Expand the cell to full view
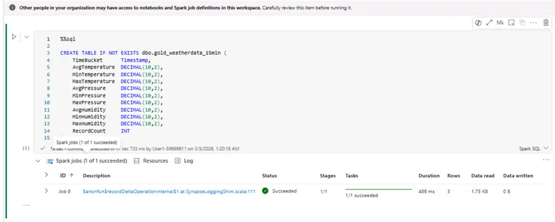Screen dimensions: 555x222 [489, 23]
